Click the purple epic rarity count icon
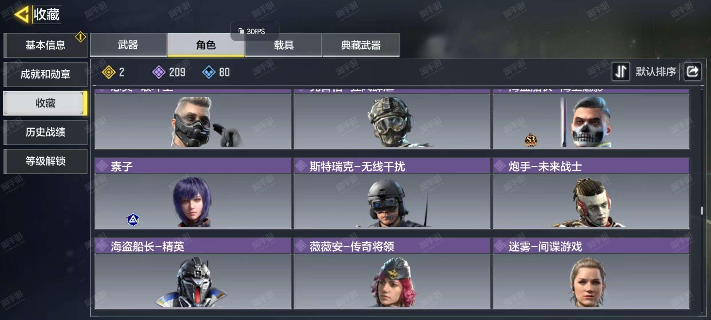Screen dimensions: 711x320 pyautogui.click(x=159, y=72)
